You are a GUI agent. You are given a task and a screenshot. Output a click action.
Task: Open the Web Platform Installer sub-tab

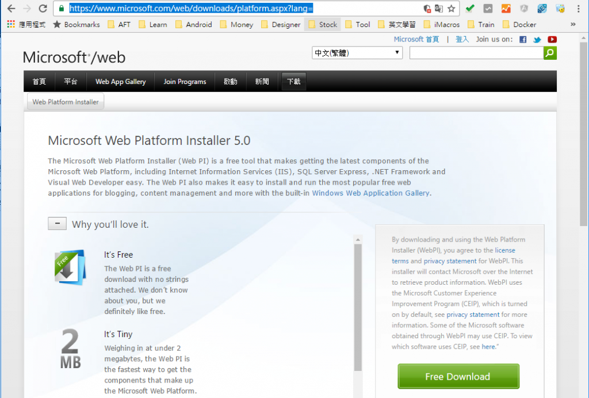[66, 102]
